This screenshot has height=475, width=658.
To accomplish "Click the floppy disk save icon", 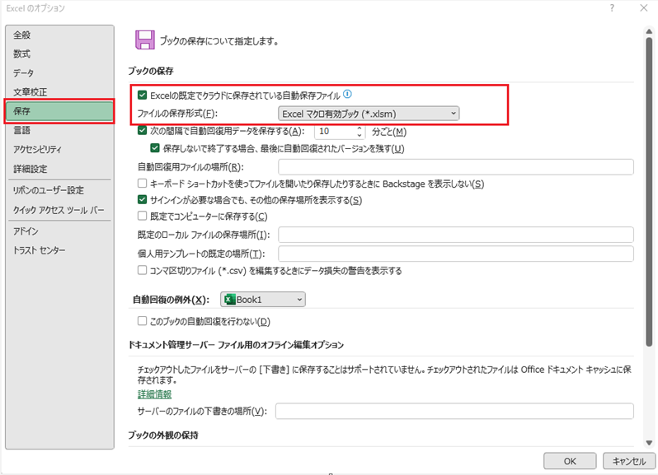I will pos(145,40).
